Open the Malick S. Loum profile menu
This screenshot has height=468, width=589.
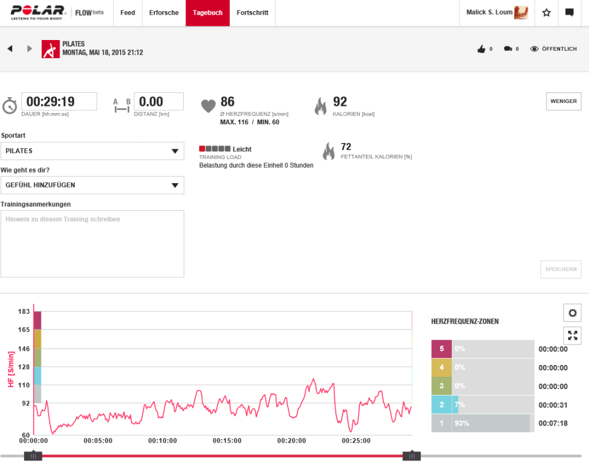497,13
